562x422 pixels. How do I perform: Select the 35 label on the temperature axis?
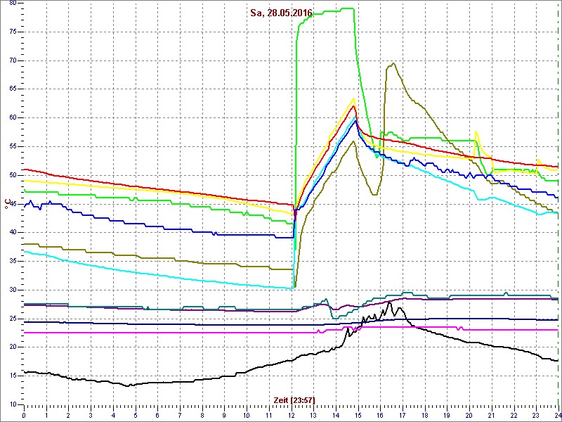pos(12,261)
